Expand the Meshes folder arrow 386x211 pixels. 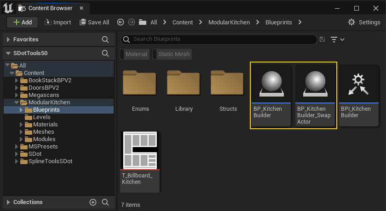tap(21, 132)
